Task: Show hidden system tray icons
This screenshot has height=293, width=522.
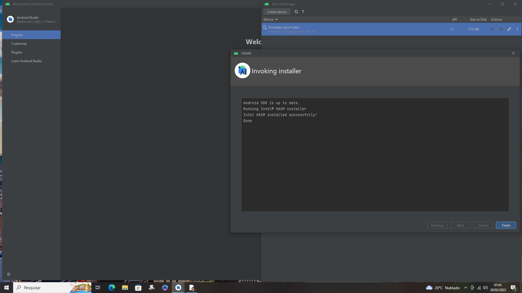Action: pyautogui.click(x=465, y=288)
